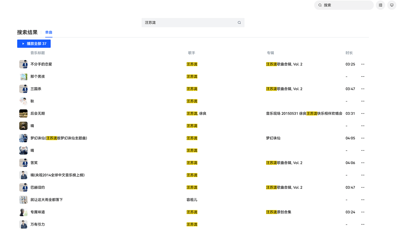Open album 汪苏泷原创合集
Viewport: 399px width, 229px height.
click(278, 212)
